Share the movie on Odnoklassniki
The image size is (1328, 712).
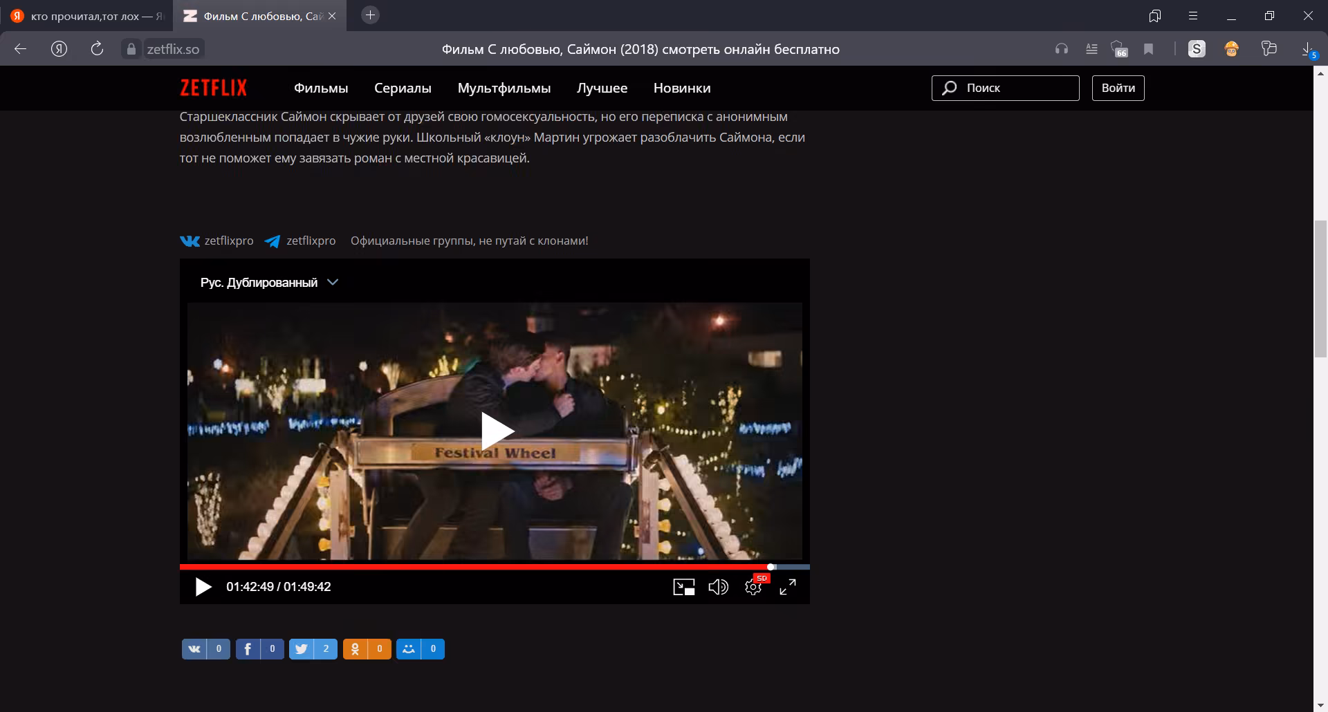[367, 649]
